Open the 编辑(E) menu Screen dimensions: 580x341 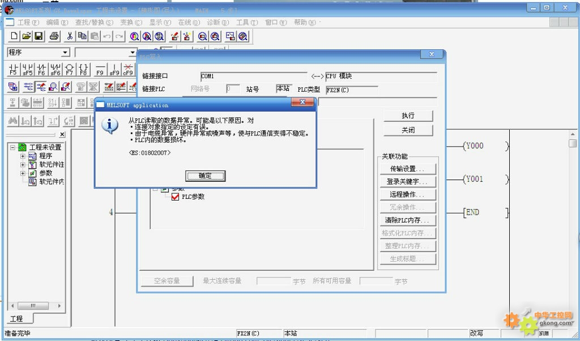57,23
